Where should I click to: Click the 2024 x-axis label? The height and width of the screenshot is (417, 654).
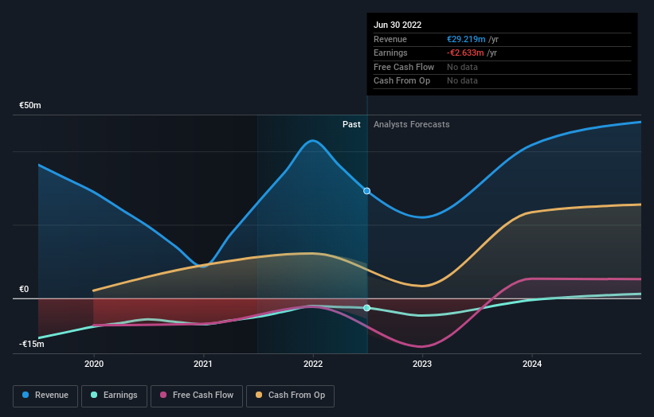pos(532,364)
